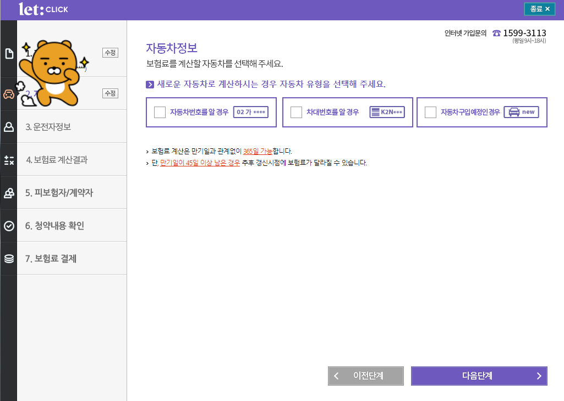Click the K2N VIN sample icon
Screen dimensions: 564x401
[387, 112]
